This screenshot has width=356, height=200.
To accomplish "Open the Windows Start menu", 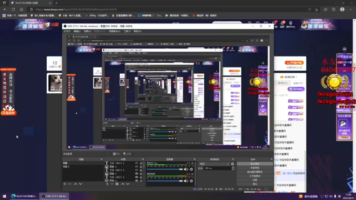I will point(4,196).
